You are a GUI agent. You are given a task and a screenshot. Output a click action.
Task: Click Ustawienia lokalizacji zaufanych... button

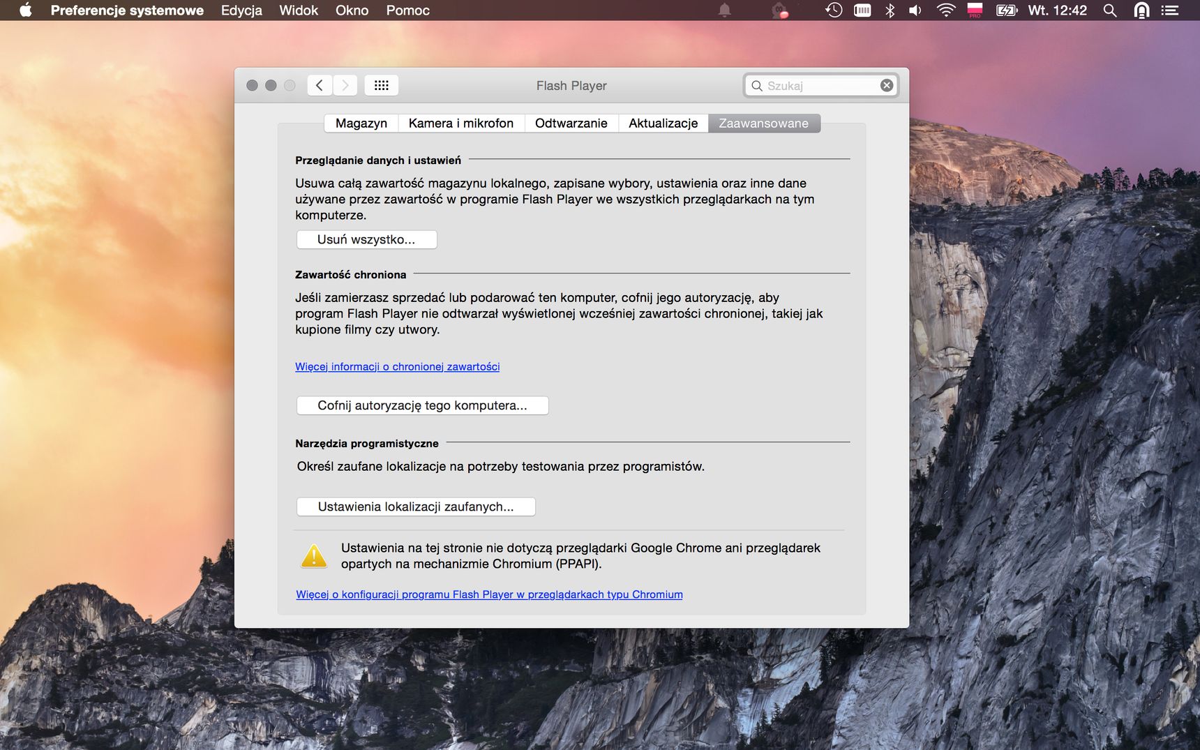(x=416, y=507)
